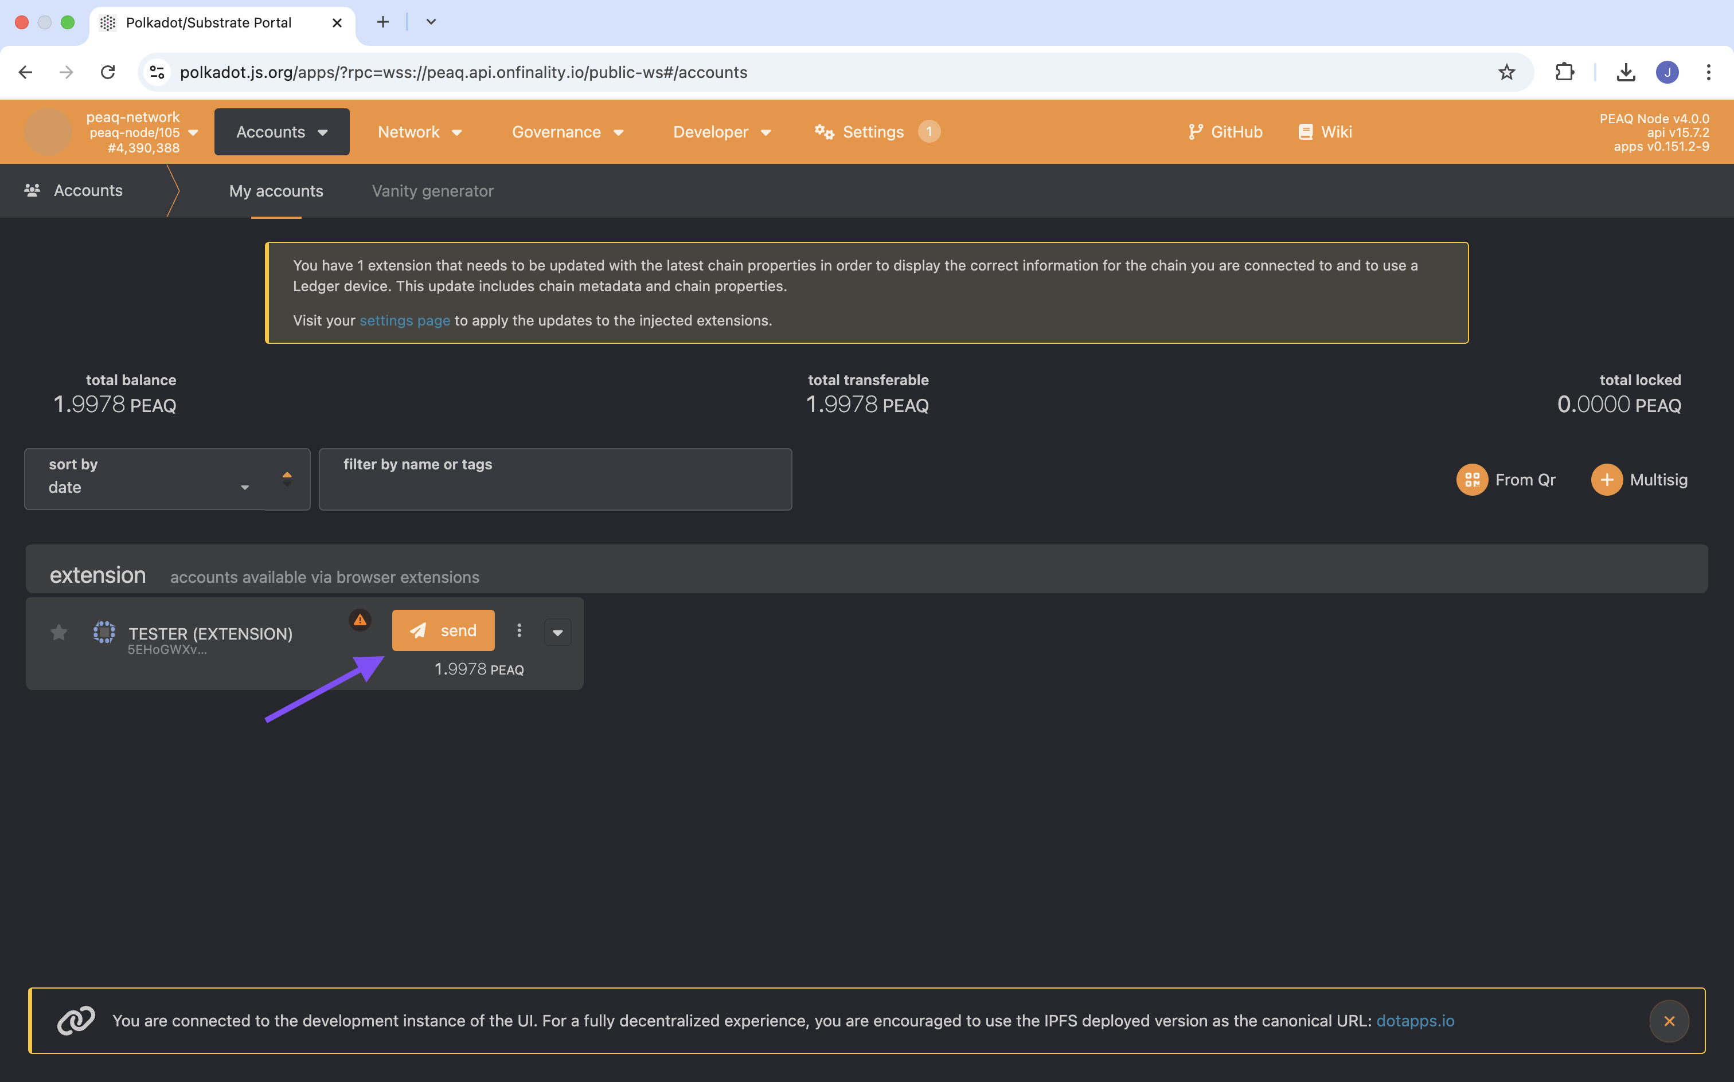Toggle the sort direction arrows
Screen dimensions: 1734x1082
pos(287,479)
